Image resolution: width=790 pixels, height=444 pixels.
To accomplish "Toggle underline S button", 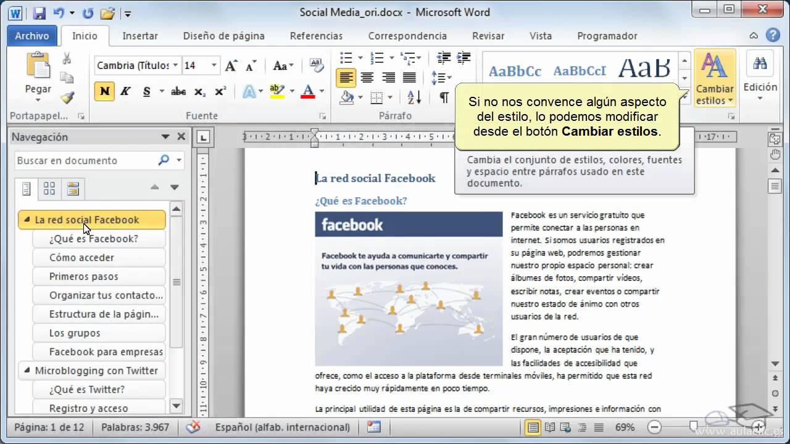I will [x=146, y=92].
